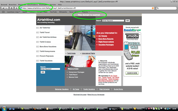Click the Family Vacations footer link
This screenshot has height=111, width=178.
pyautogui.click(x=89, y=89)
